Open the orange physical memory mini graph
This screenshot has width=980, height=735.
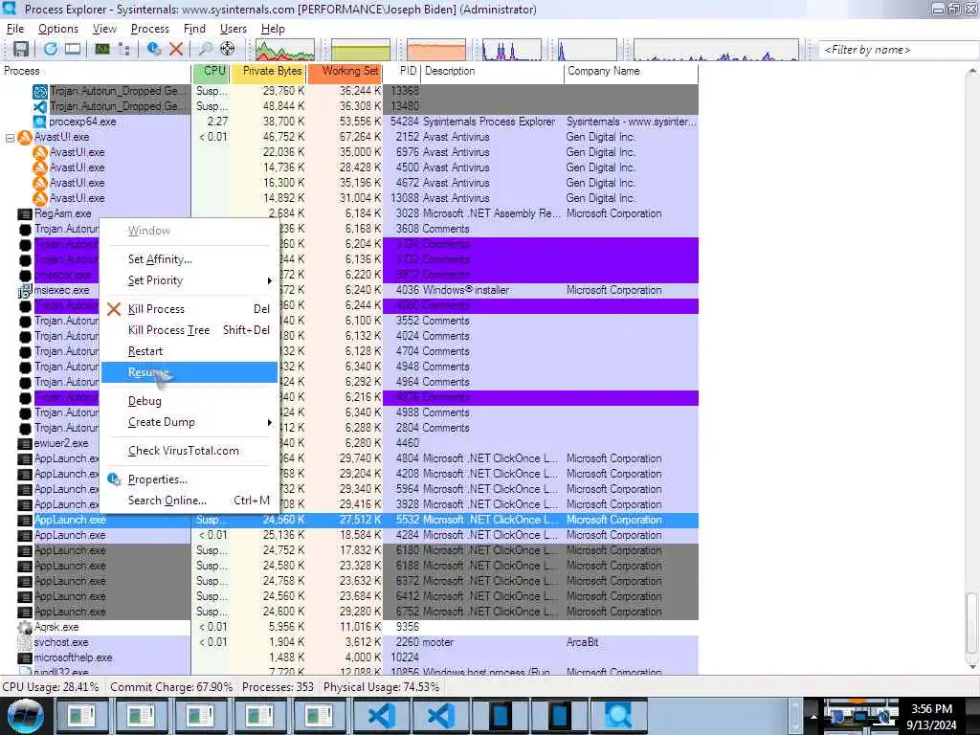tap(436, 50)
